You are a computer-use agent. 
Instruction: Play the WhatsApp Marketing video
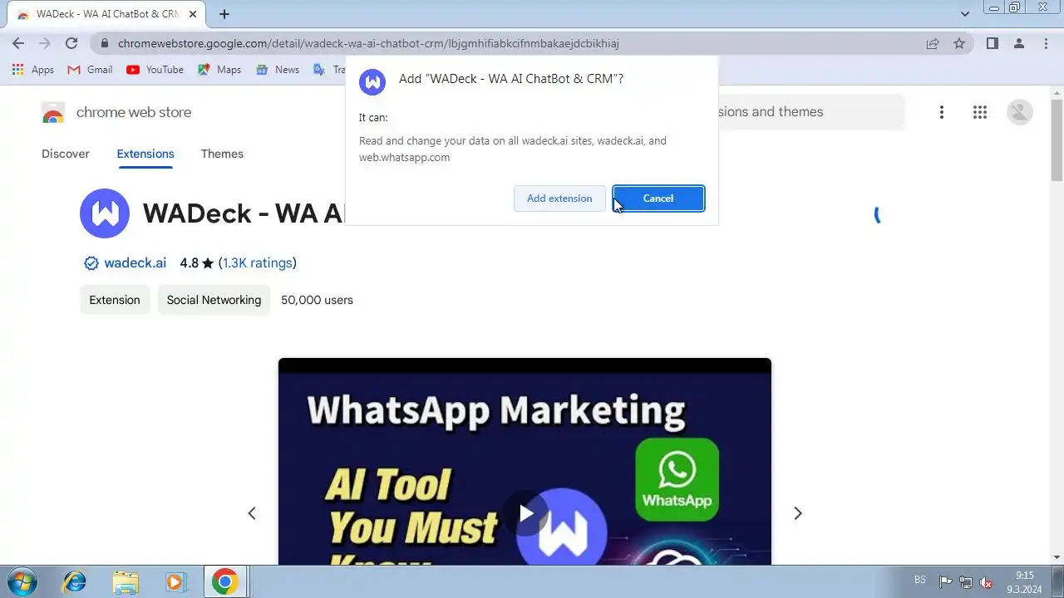[525, 513]
